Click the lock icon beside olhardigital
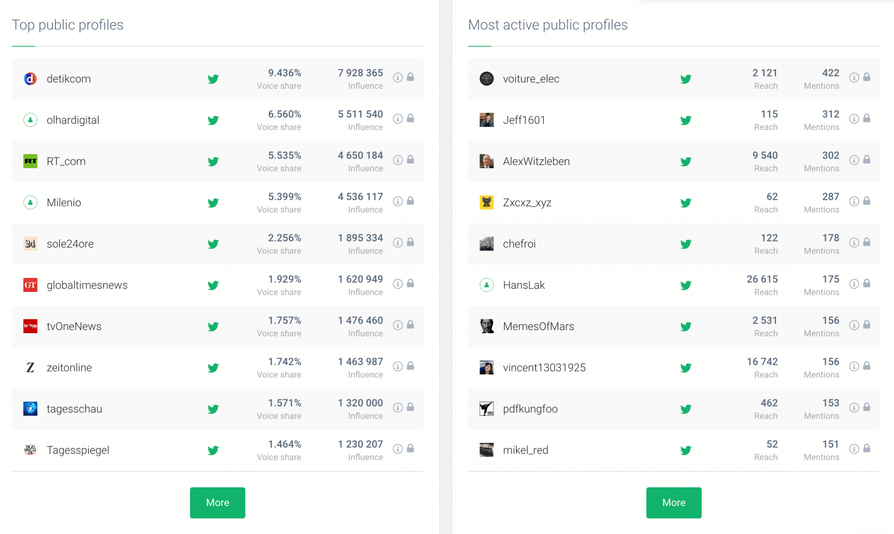The width and height of the screenshot is (894, 534). point(410,119)
